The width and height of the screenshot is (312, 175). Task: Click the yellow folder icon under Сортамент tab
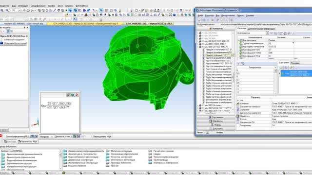pos(291,68)
